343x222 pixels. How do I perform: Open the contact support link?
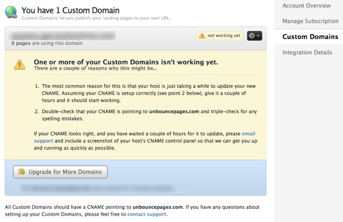pos(147,214)
